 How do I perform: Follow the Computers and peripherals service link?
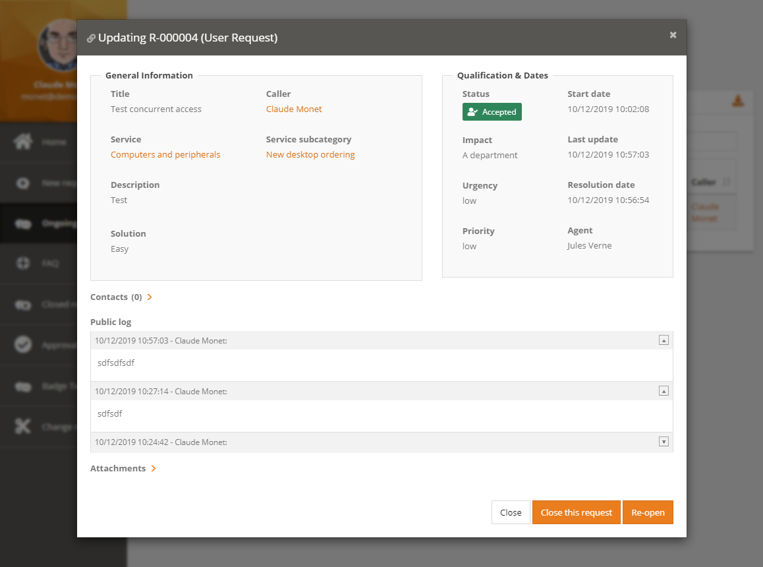pyautogui.click(x=165, y=154)
